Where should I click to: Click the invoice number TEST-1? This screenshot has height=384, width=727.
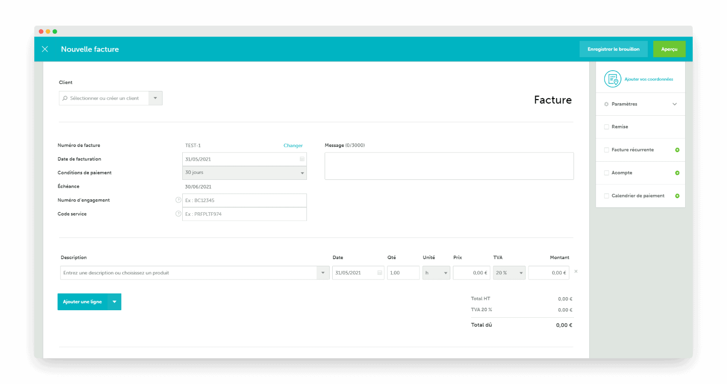tap(193, 146)
